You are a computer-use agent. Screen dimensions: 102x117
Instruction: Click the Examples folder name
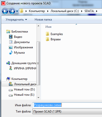tap(57, 34)
